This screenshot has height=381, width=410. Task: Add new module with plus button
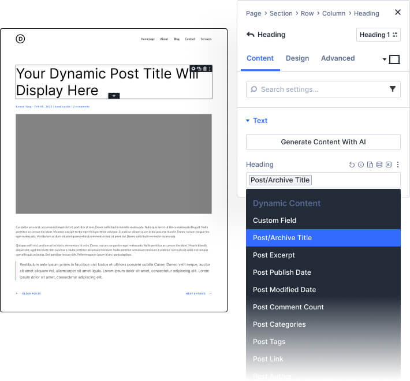pos(114,96)
